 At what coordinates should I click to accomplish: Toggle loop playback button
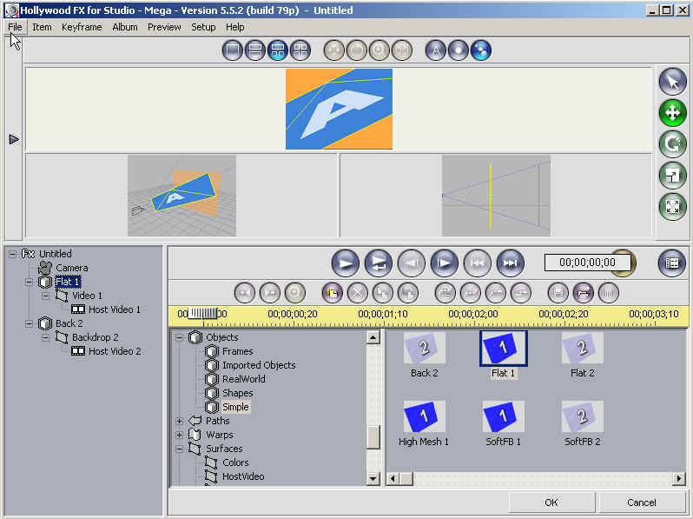[x=379, y=263]
